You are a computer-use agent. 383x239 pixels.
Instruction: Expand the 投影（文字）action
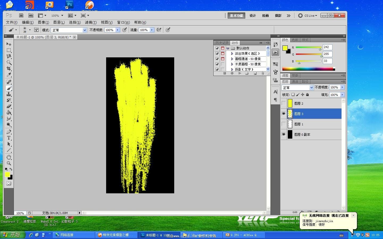(232, 69)
